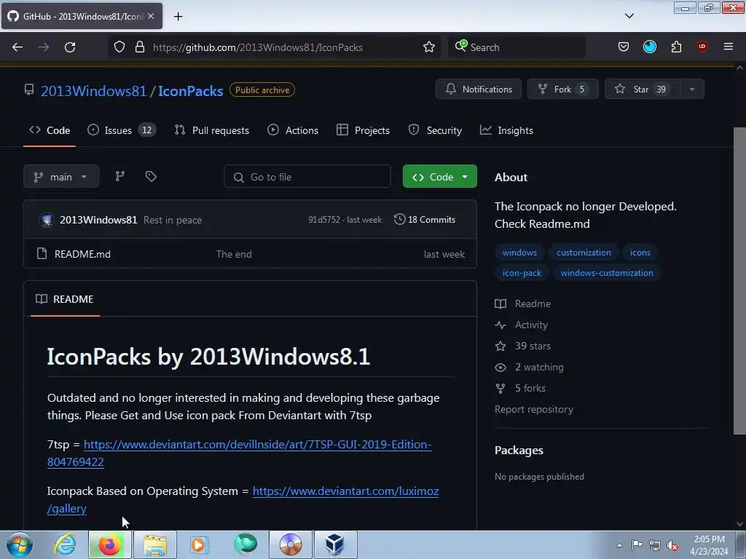
Task: Expand the green Code dropdown button
Action: tap(439, 177)
